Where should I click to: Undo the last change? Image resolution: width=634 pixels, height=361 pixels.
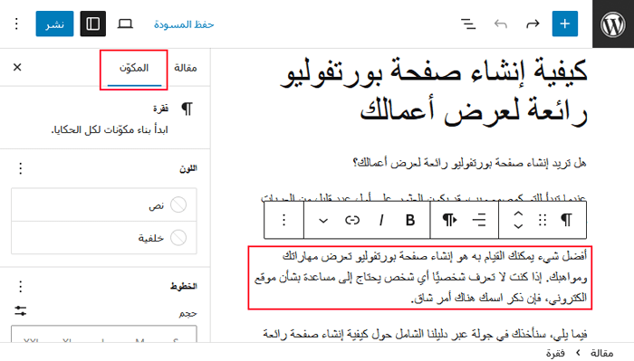click(501, 24)
